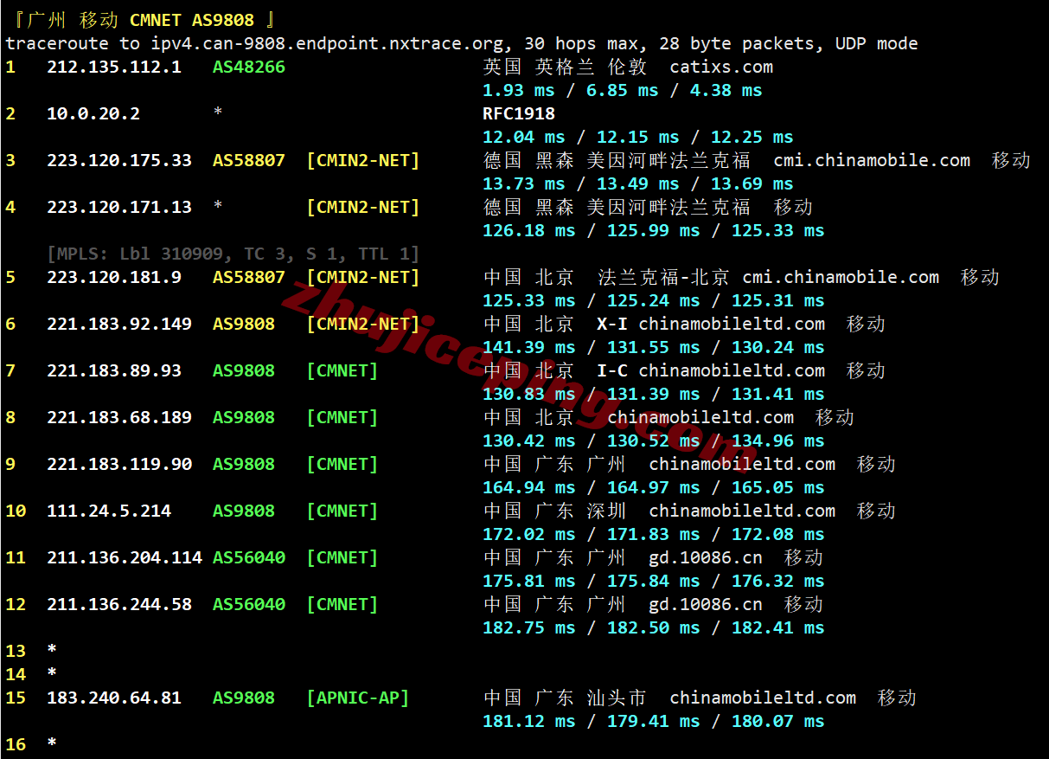
Task: Click the [CMIN2-NET] tag on hop 4
Action: coord(363,207)
